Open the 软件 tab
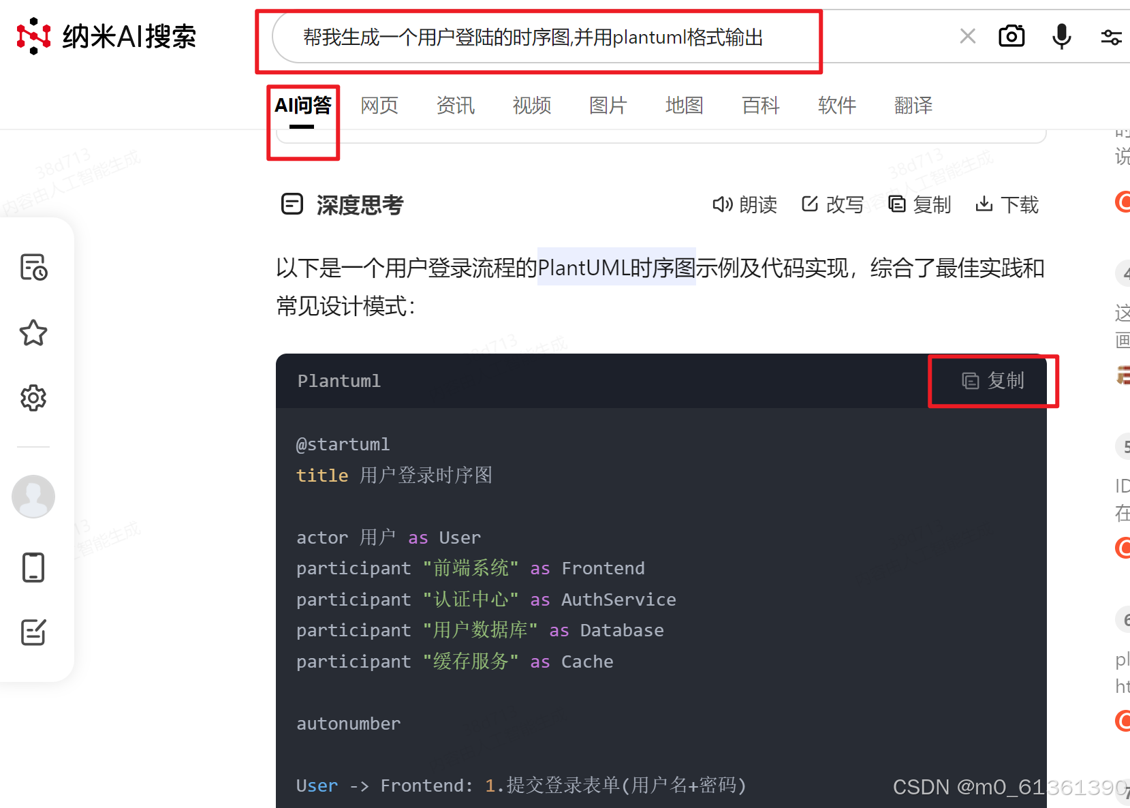The image size is (1130, 808). click(x=837, y=106)
